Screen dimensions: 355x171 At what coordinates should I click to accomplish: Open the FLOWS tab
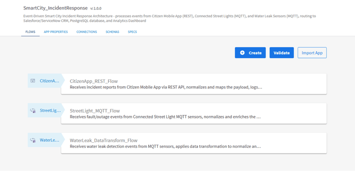click(x=30, y=32)
